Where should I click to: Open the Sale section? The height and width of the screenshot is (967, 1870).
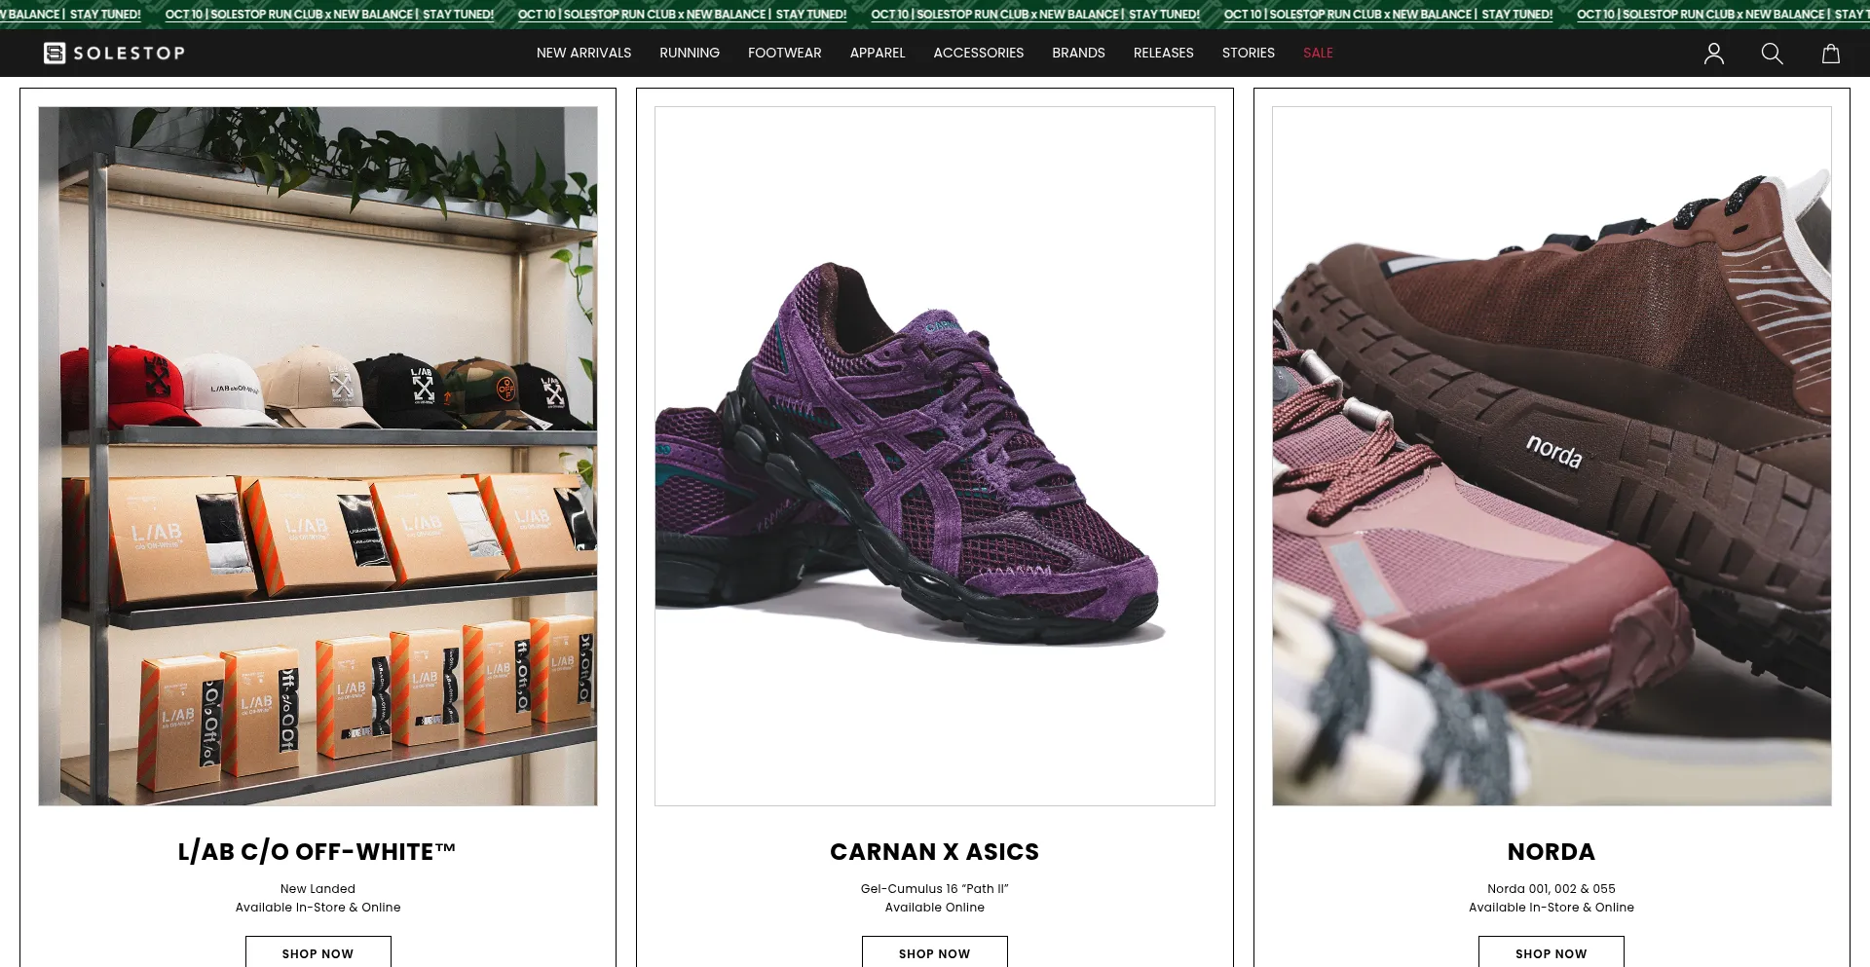tap(1318, 53)
